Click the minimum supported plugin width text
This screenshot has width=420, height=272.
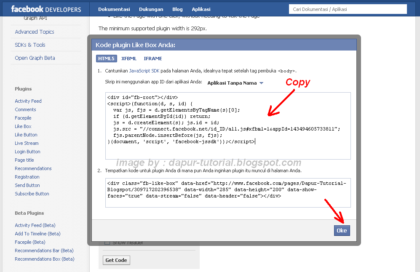click(x=152, y=28)
